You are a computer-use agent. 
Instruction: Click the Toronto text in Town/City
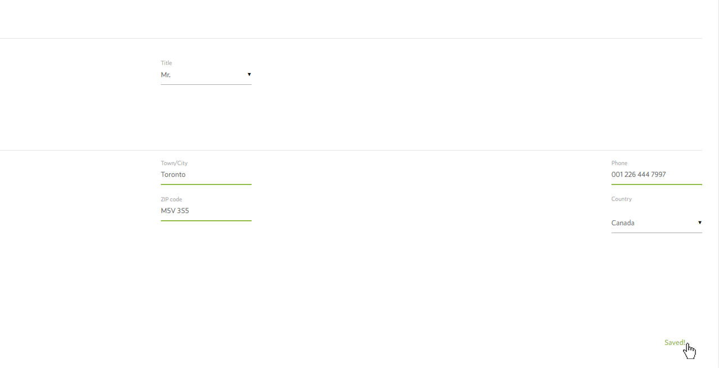tap(173, 175)
